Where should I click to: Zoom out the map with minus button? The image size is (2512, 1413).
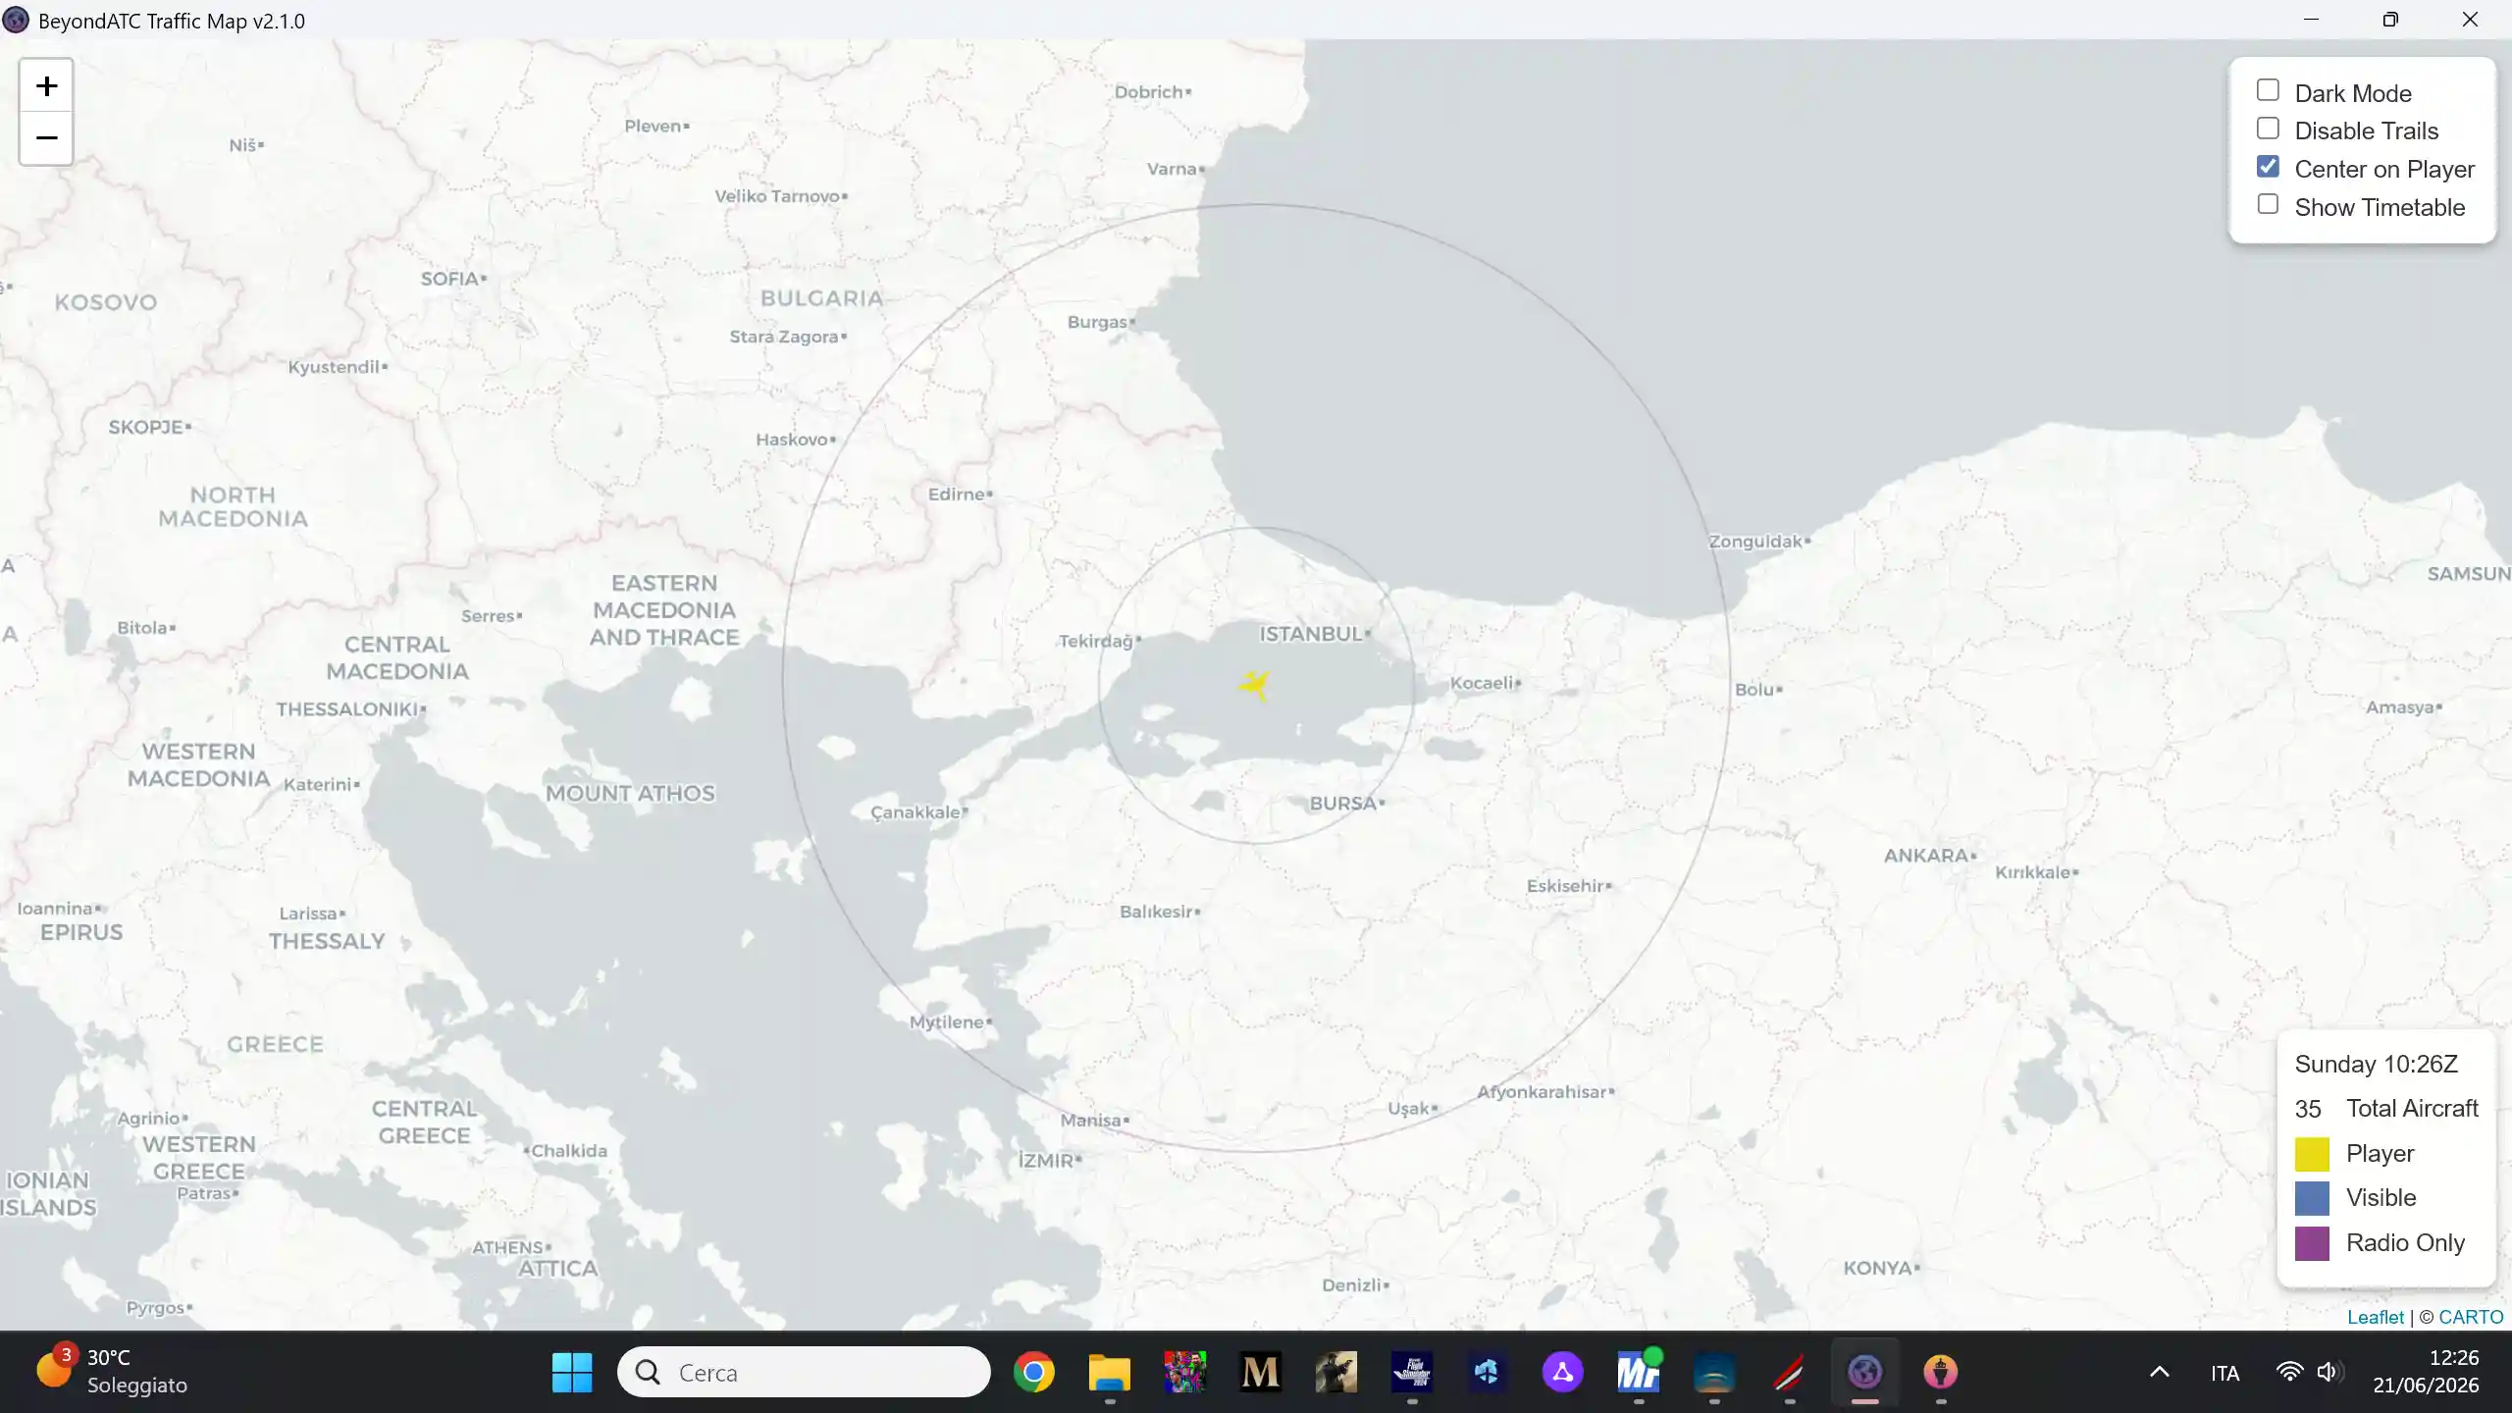click(x=46, y=138)
